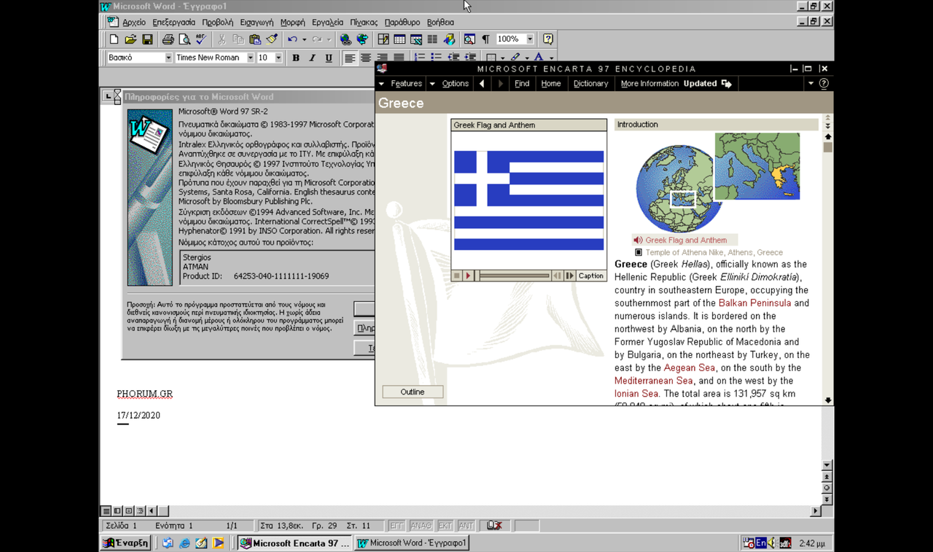
Task: Create a new blank document
Action: coord(113,39)
